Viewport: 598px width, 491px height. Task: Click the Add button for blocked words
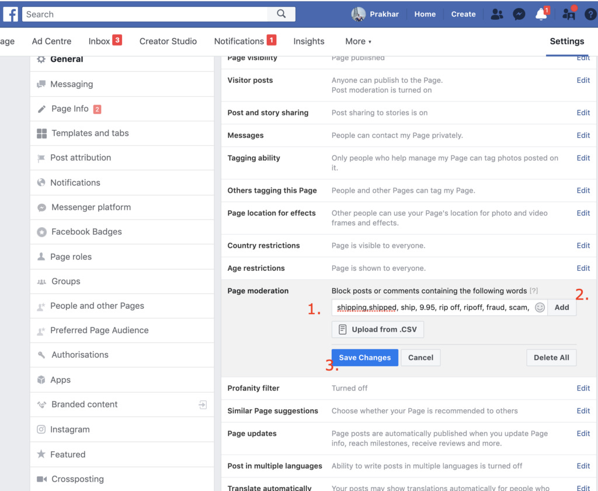[x=562, y=308]
